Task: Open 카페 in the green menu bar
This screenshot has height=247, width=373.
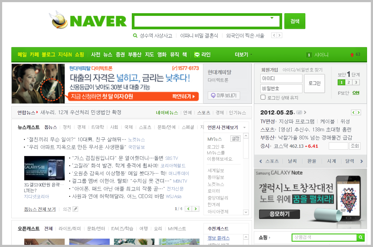Action: coord(34,55)
